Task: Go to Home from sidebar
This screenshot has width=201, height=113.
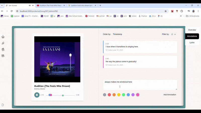Action: pyautogui.click(x=3, y=37)
